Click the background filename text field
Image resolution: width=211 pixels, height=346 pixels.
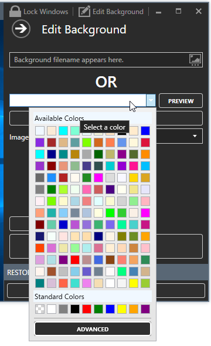coord(106,60)
